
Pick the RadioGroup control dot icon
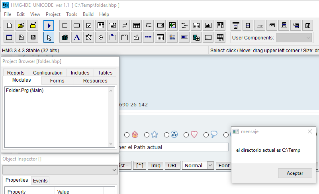click(101, 37)
